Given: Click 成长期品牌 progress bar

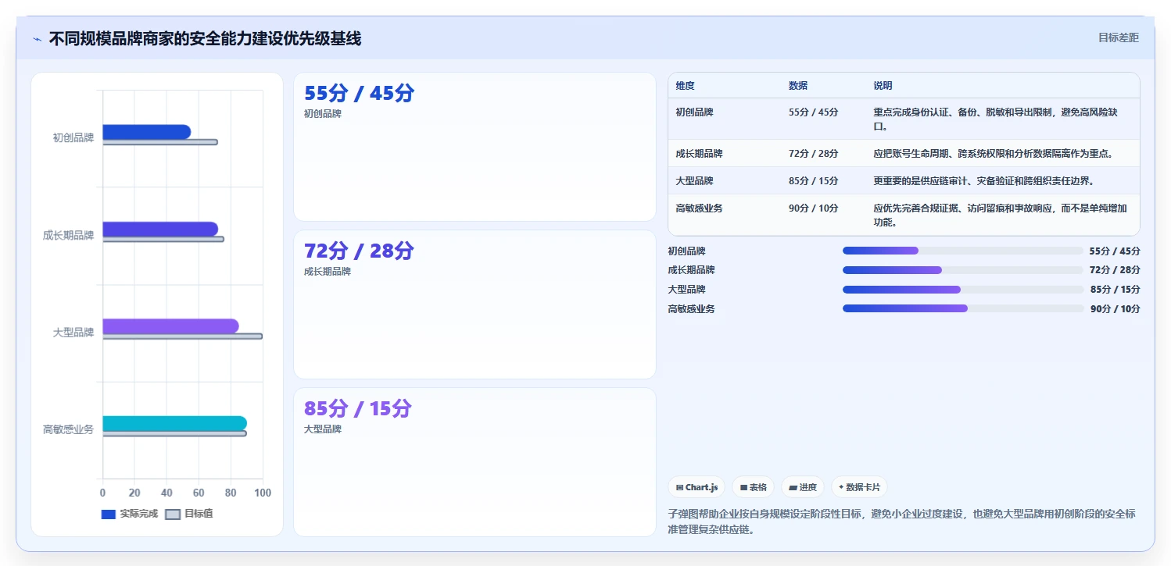Looking at the screenshot, I should (x=964, y=270).
